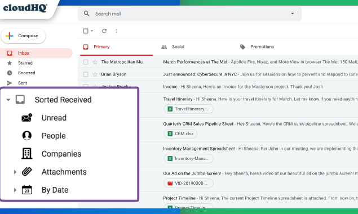Open the Unread envelope icon
Image resolution: width=358 pixels, height=214 pixels.
[x=26, y=118]
